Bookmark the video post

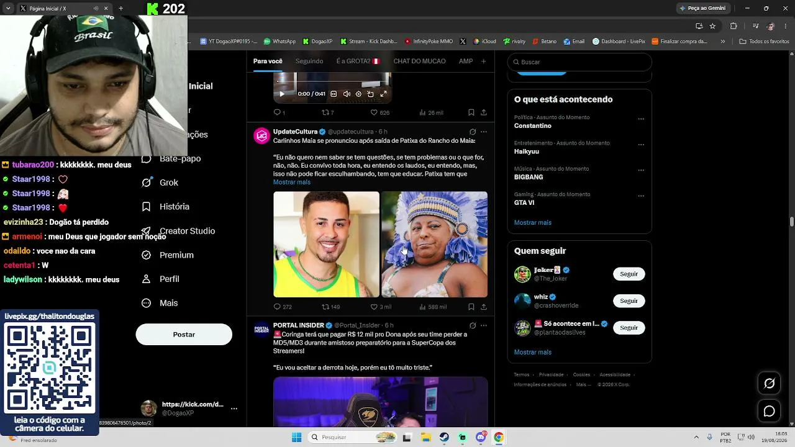click(471, 112)
